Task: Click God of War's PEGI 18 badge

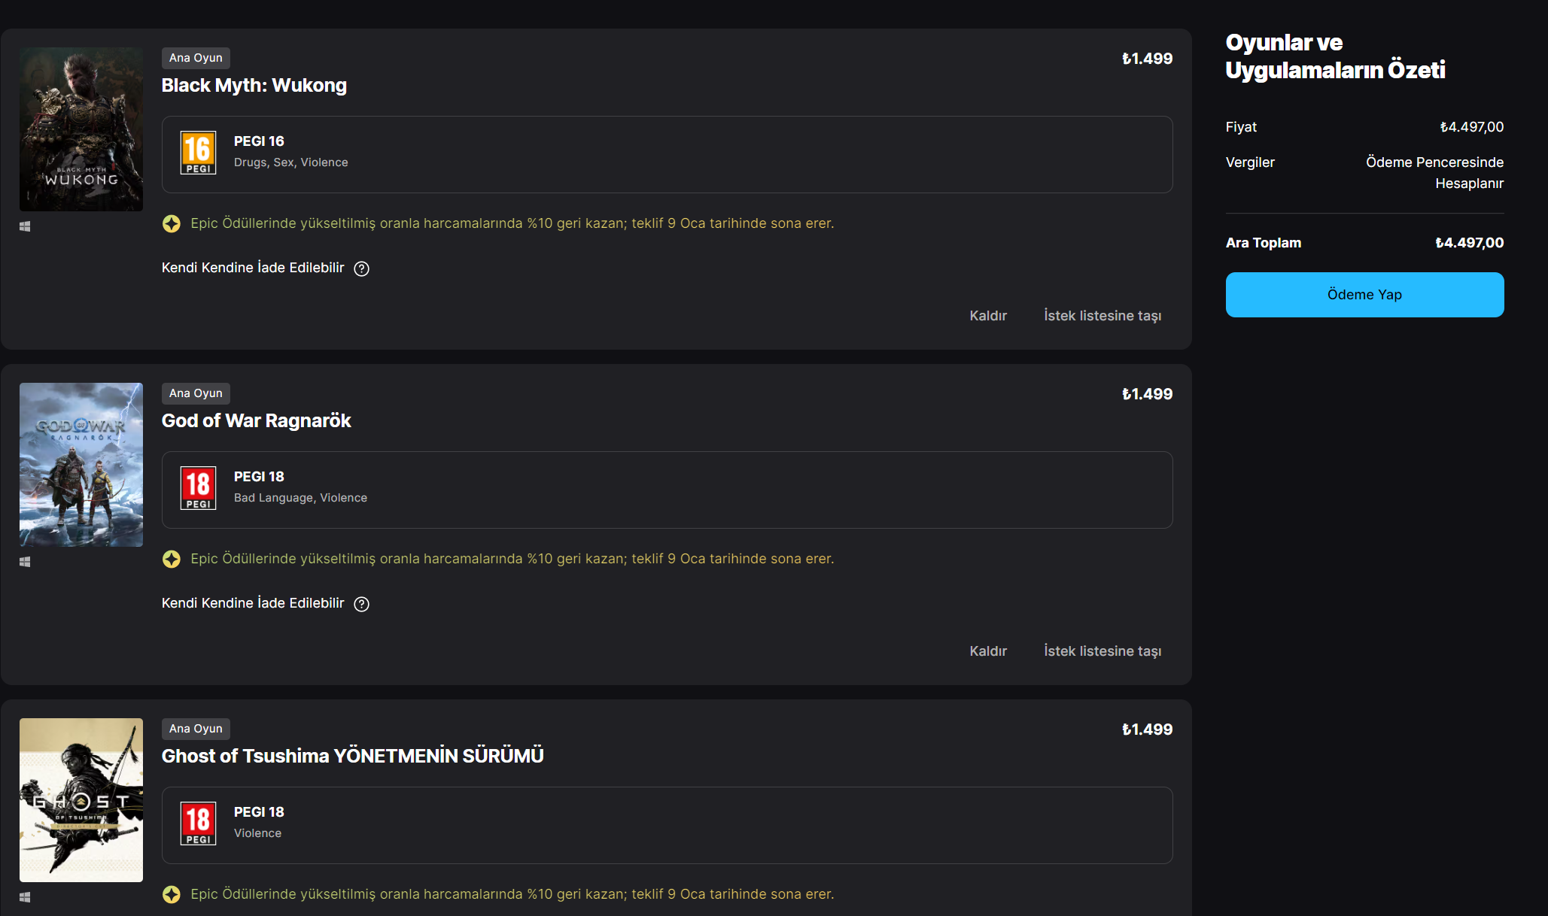Action: pos(198,488)
